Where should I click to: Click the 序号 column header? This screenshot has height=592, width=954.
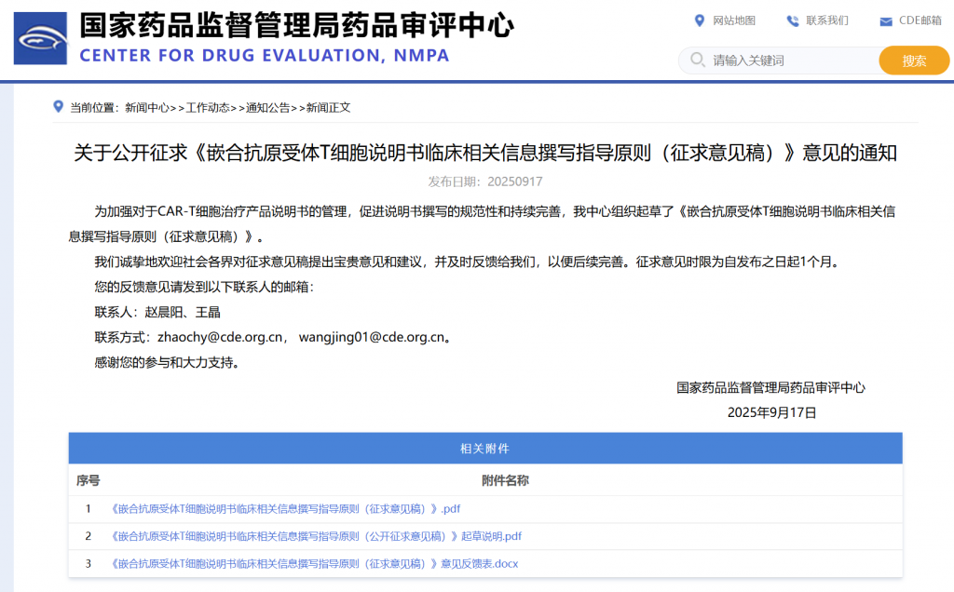point(89,481)
